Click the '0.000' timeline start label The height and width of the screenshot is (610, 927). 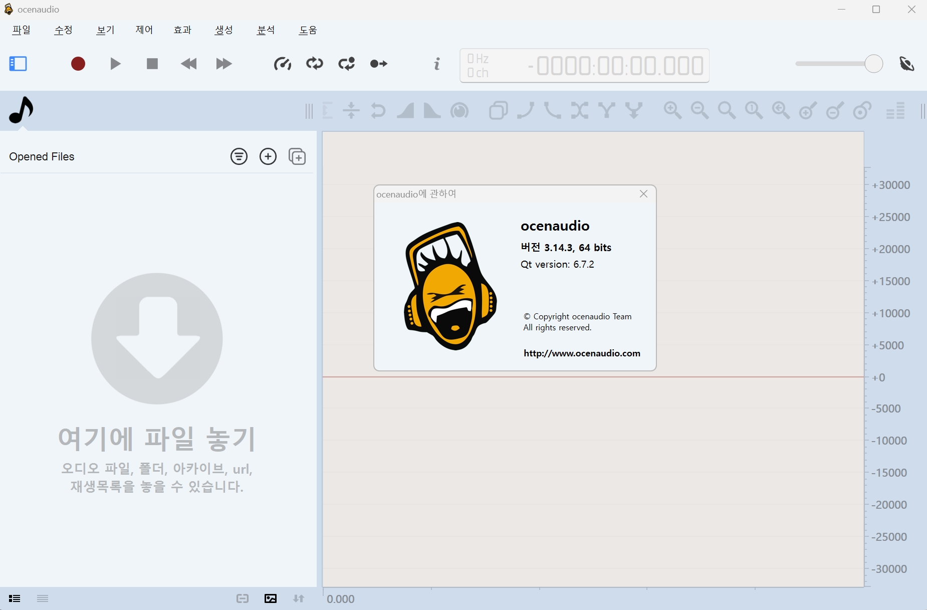click(341, 599)
